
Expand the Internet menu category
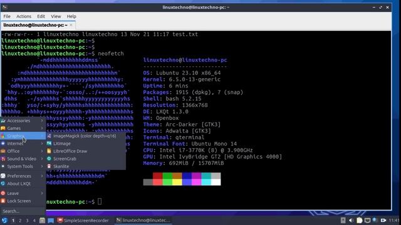click(23, 144)
